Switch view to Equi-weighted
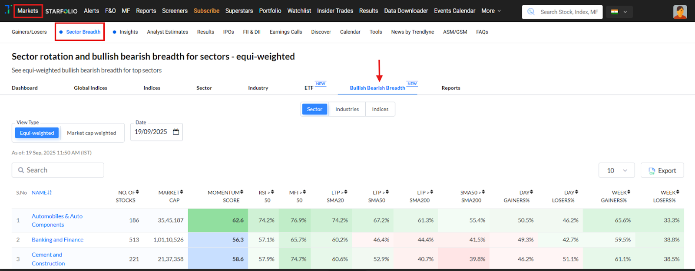The height and width of the screenshot is (271, 695). tap(37, 133)
